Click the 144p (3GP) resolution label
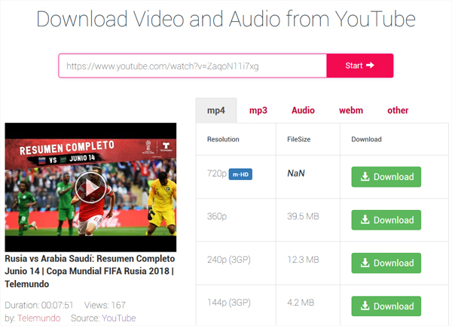 (229, 303)
